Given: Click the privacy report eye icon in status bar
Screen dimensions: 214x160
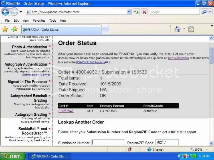Looking at the screenshot, I should (130, 149).
